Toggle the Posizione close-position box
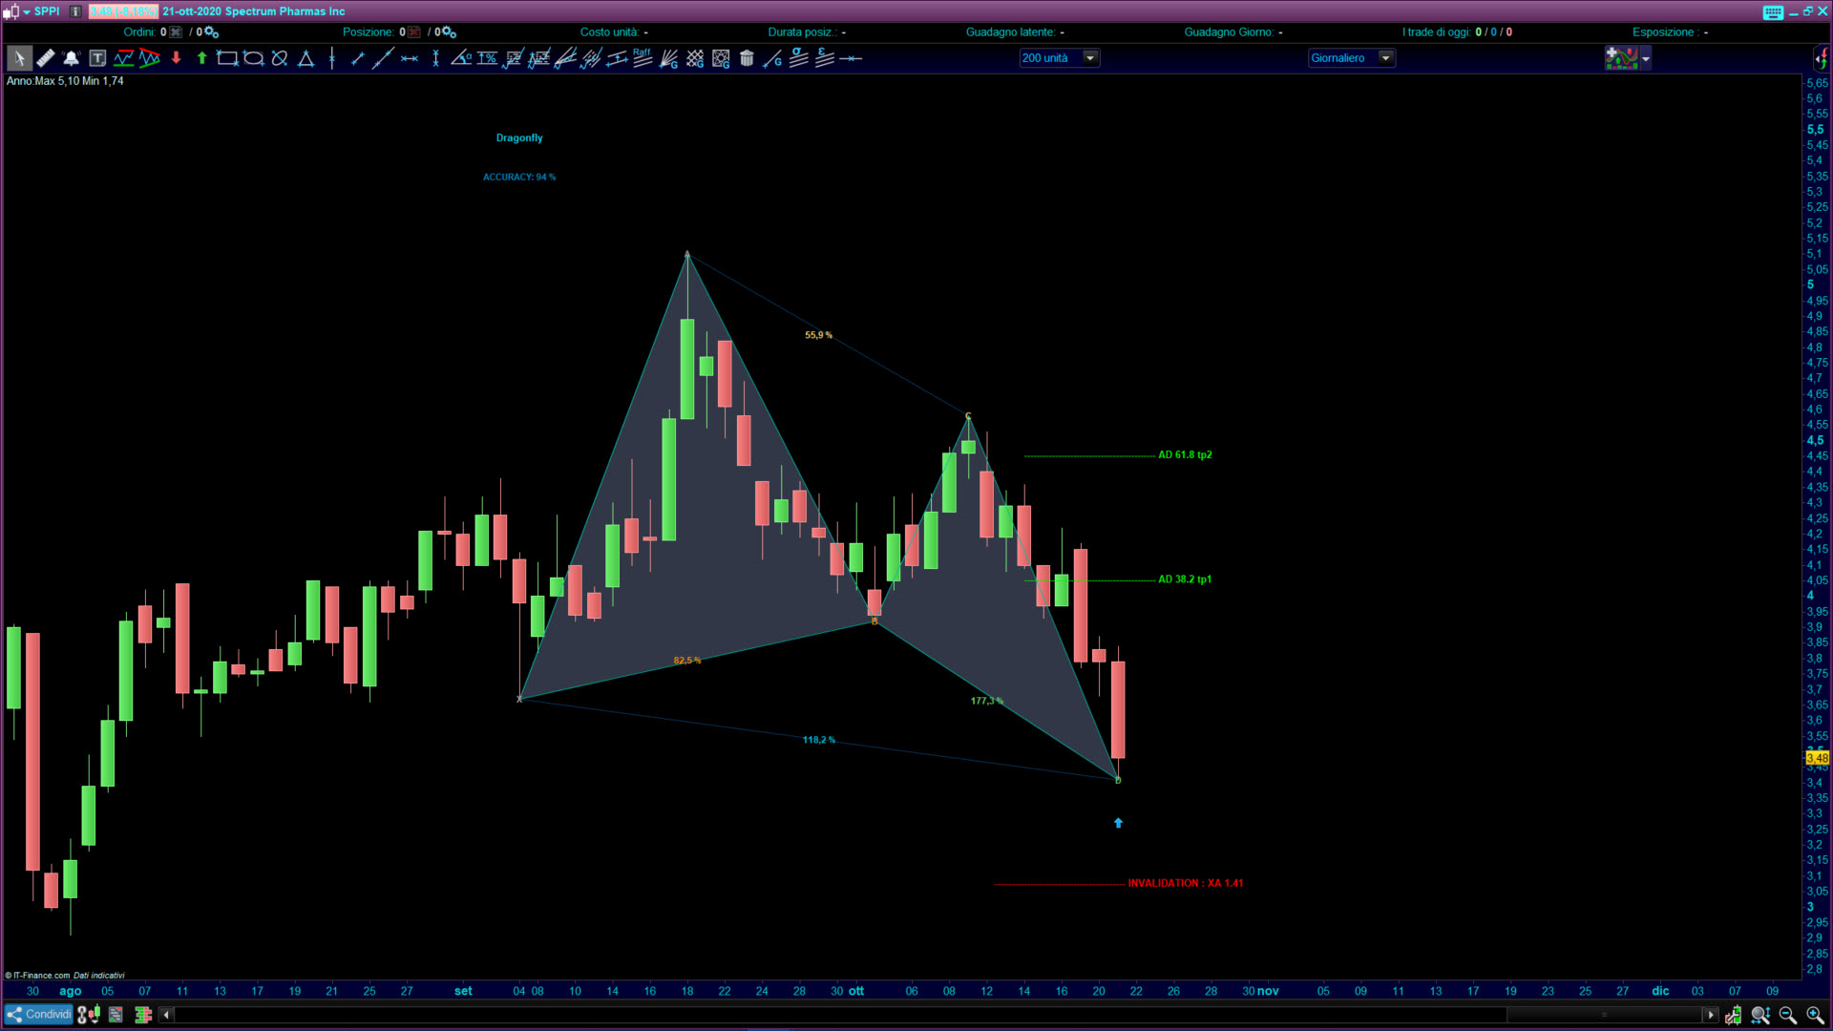1833x1031 pixels. click(413, 32)
